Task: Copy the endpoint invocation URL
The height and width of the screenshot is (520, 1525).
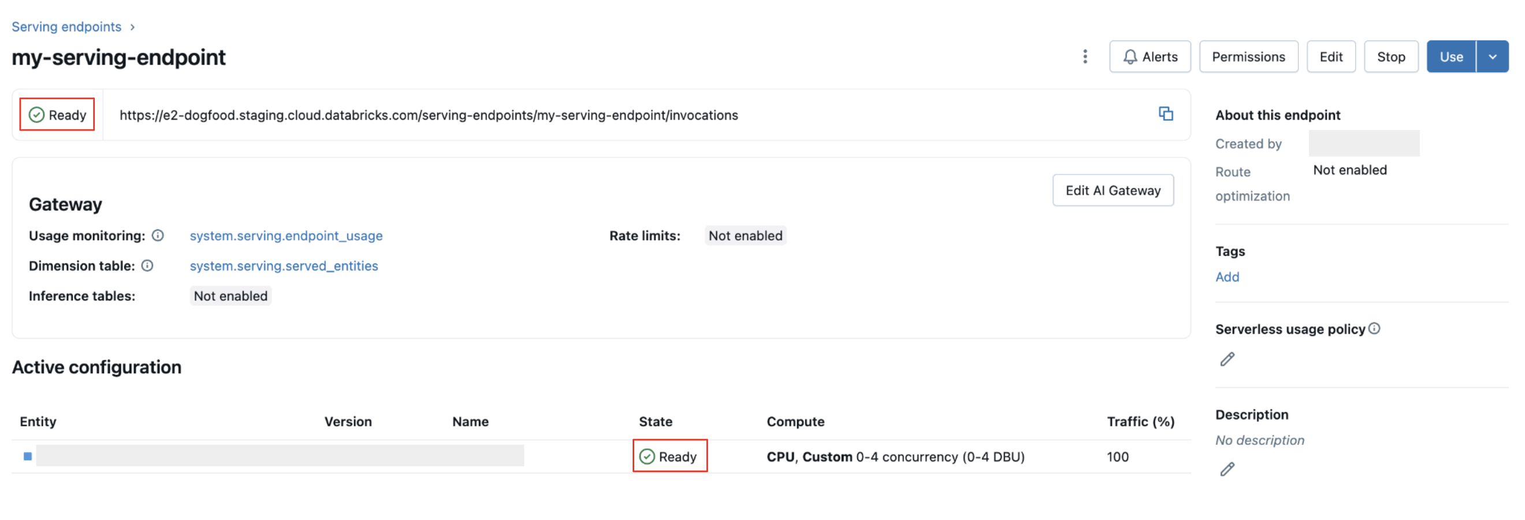Action: [1166, 114]
